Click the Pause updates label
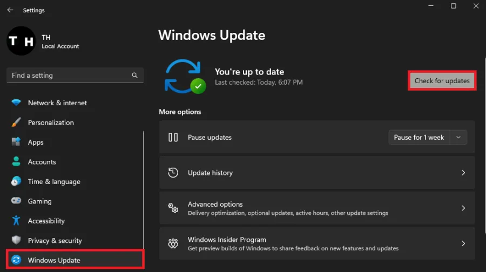Image resolution: width=486 pixels, height=272 pixels. [210, 137]
